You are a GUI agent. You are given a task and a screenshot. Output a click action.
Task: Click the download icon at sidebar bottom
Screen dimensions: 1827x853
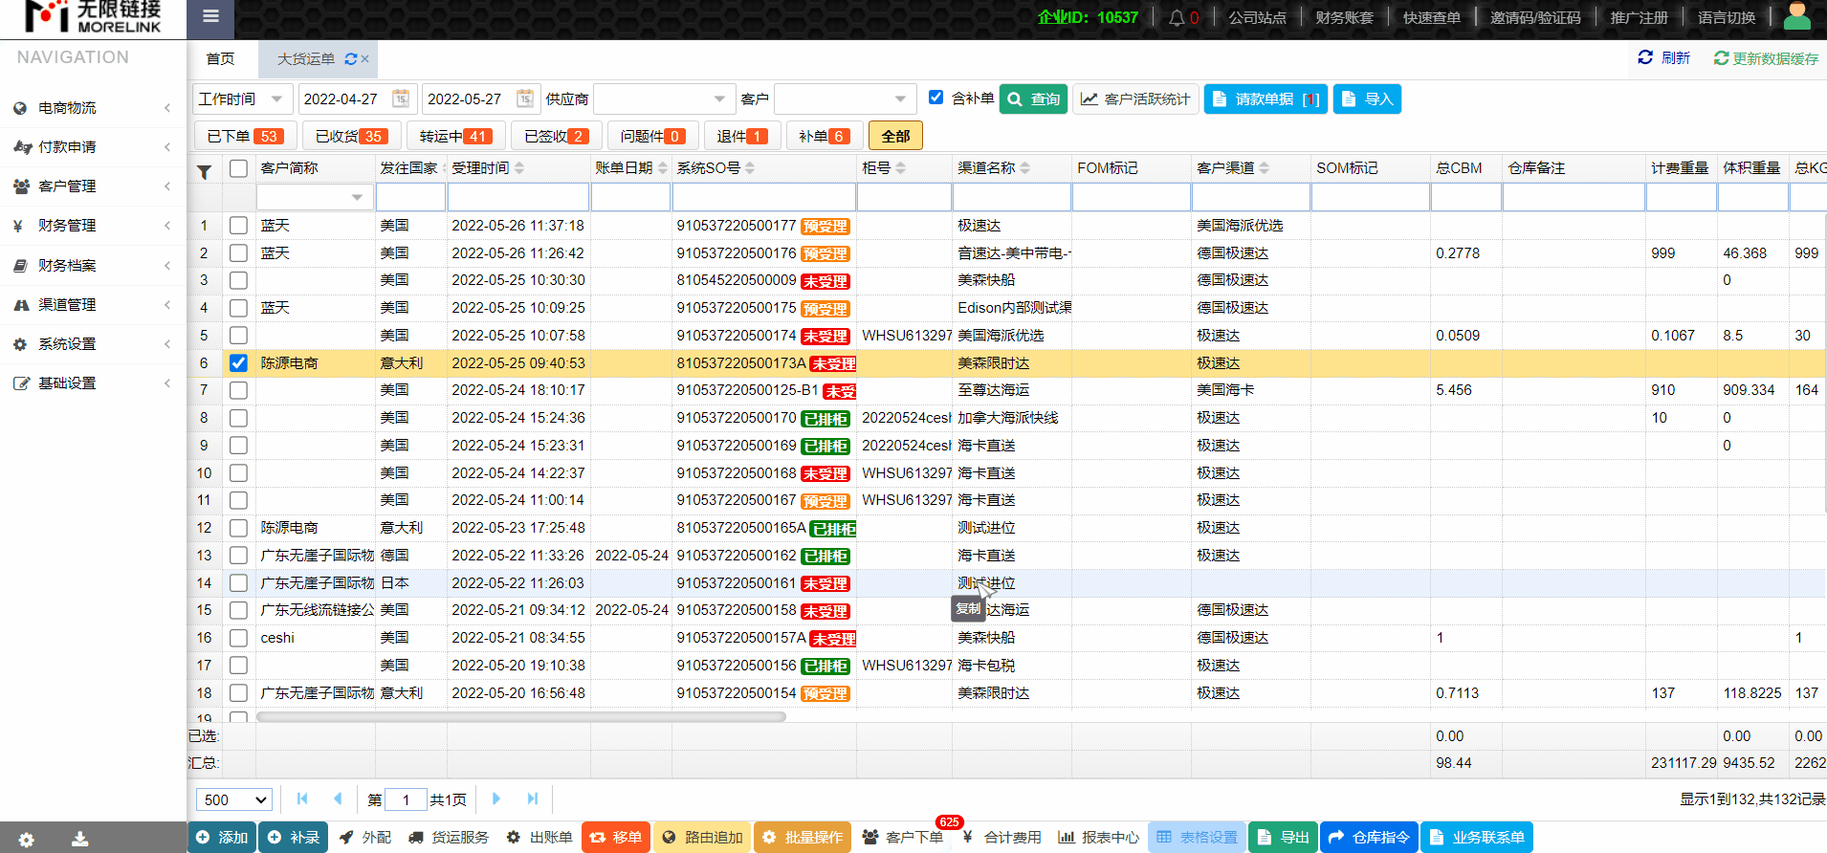(x=79, y=839)
